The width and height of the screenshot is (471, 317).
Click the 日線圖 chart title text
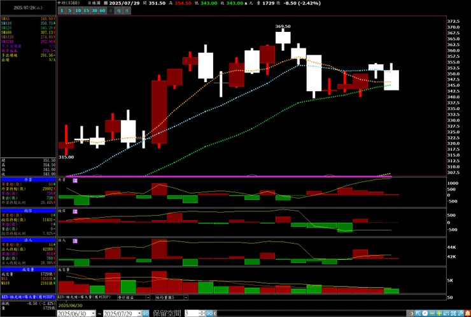tap(94, 3)
